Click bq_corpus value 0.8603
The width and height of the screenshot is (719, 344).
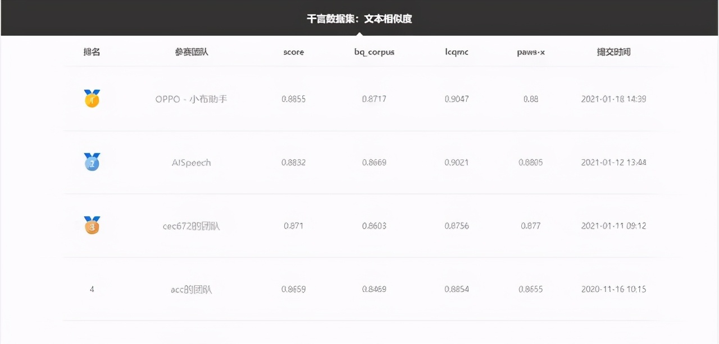[x=374, y=226]
